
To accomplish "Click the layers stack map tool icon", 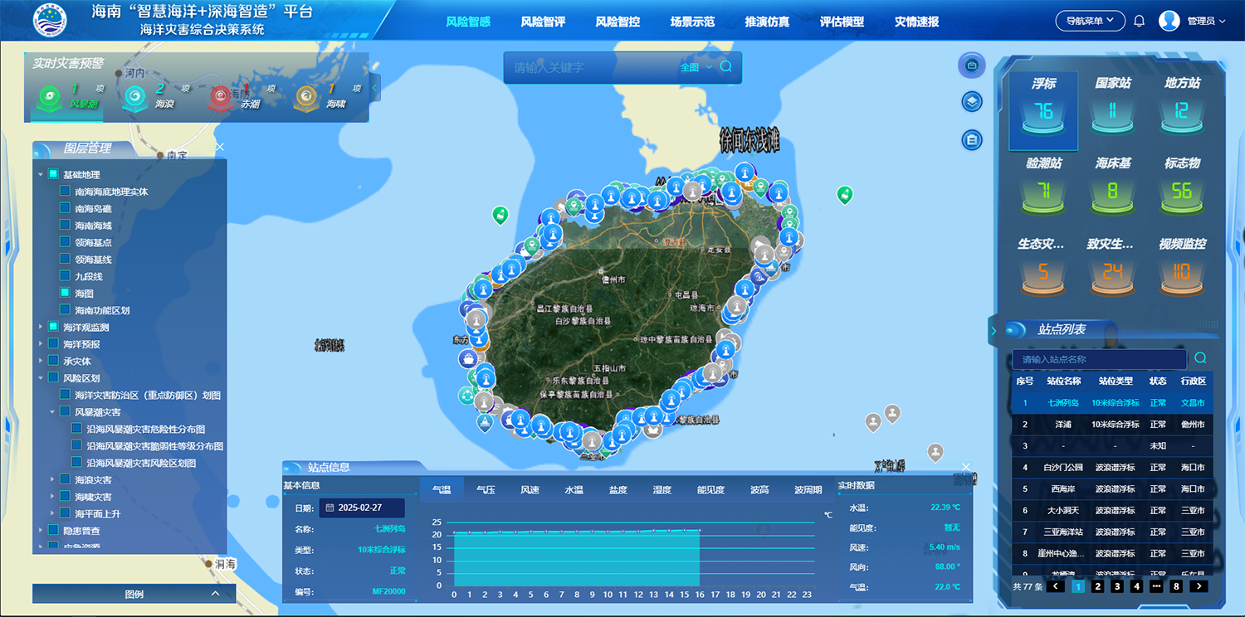I will 972,101.
